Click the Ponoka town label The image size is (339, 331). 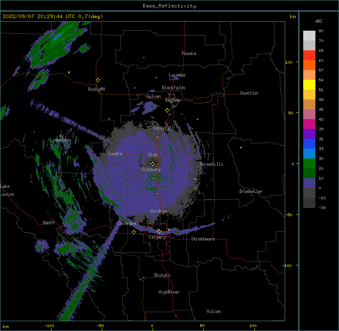tap(189, 53)
